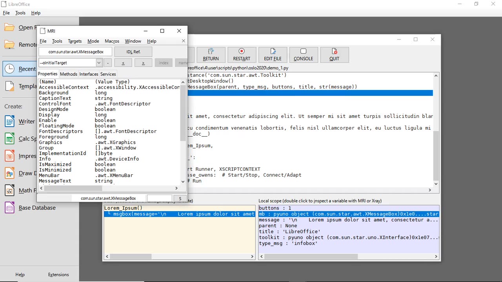This screenshot has height=282, width=502.
Task: Switch to the Interfaces tab in MRI
Action: click(89, 74)
